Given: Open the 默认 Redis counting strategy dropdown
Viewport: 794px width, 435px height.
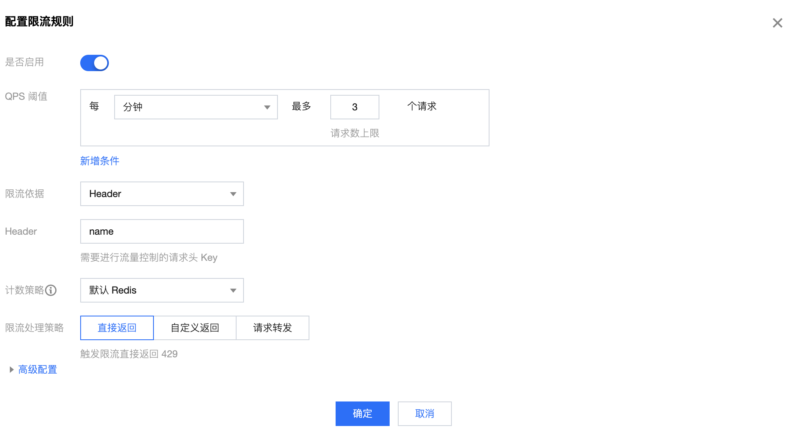Looking at the screenshot, I should click(162, 290).
